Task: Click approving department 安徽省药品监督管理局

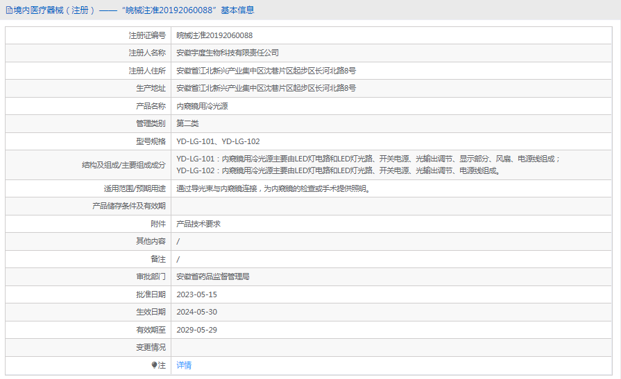Action: click(213, 276)
